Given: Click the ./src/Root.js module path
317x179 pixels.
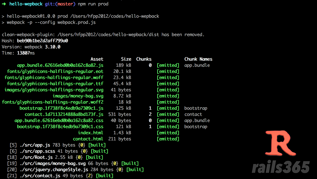Looking at the screenshot, I should click(x=36, y=157).
